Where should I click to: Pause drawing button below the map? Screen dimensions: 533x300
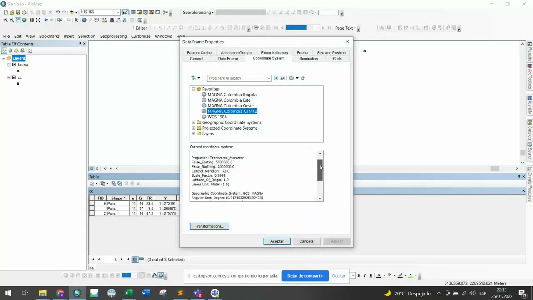[x=111, y=168]
